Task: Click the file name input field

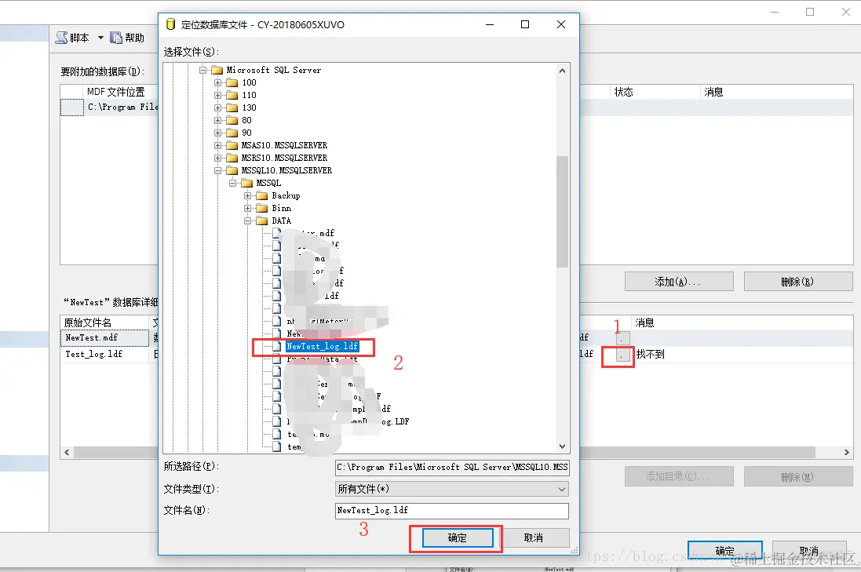Action: [x=452, y=511]
